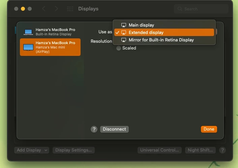This screenshot has height=168, width=238.
Task: Click the Displays window title
Action: tap(88, 9)
